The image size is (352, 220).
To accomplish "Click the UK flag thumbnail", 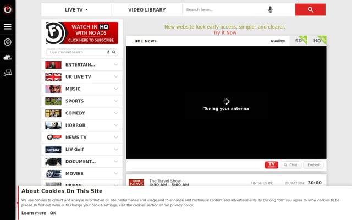I will [x=53, y=77].
